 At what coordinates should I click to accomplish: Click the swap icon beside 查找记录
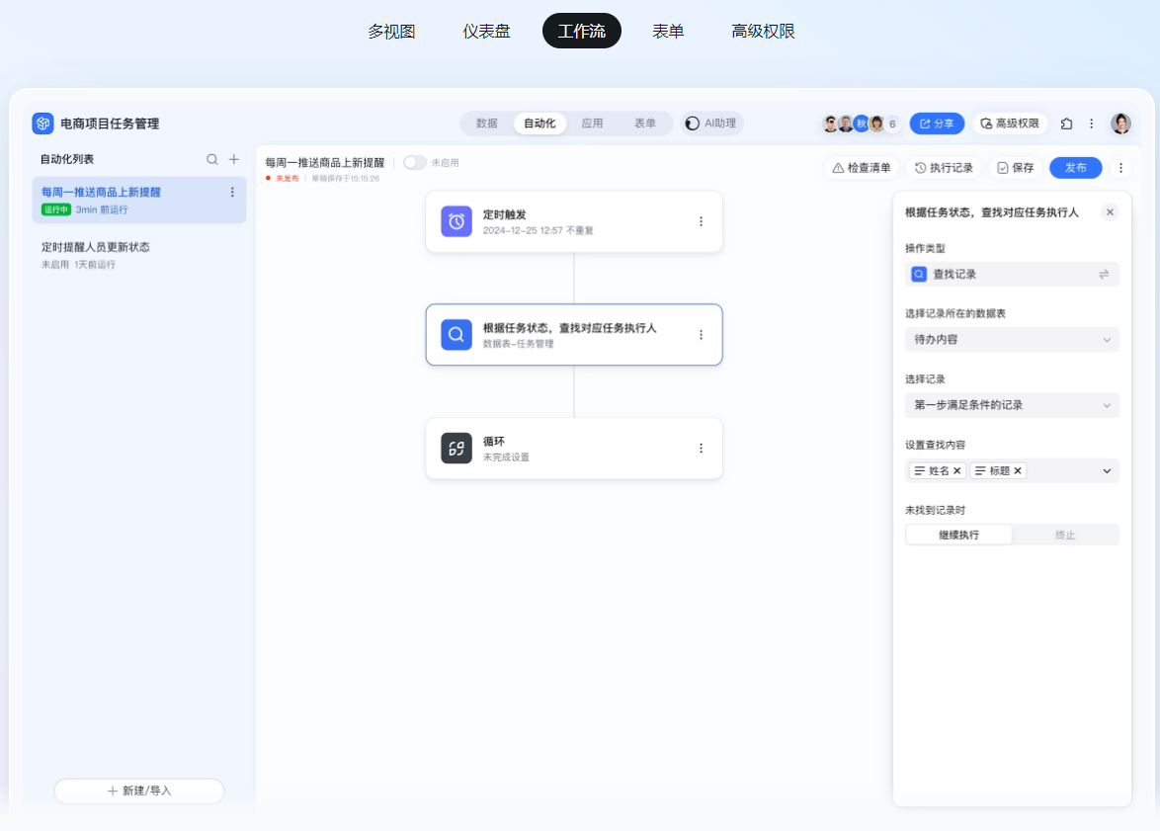[1104, 275]
